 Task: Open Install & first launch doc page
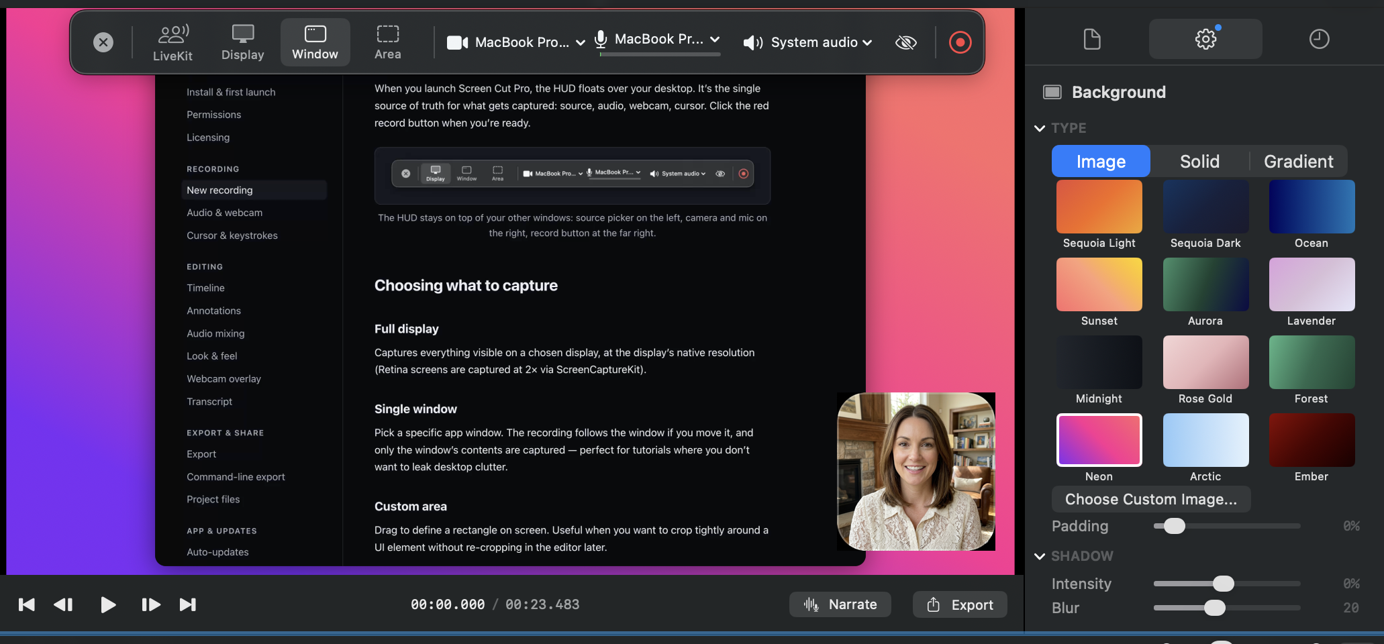coord(231,92)
